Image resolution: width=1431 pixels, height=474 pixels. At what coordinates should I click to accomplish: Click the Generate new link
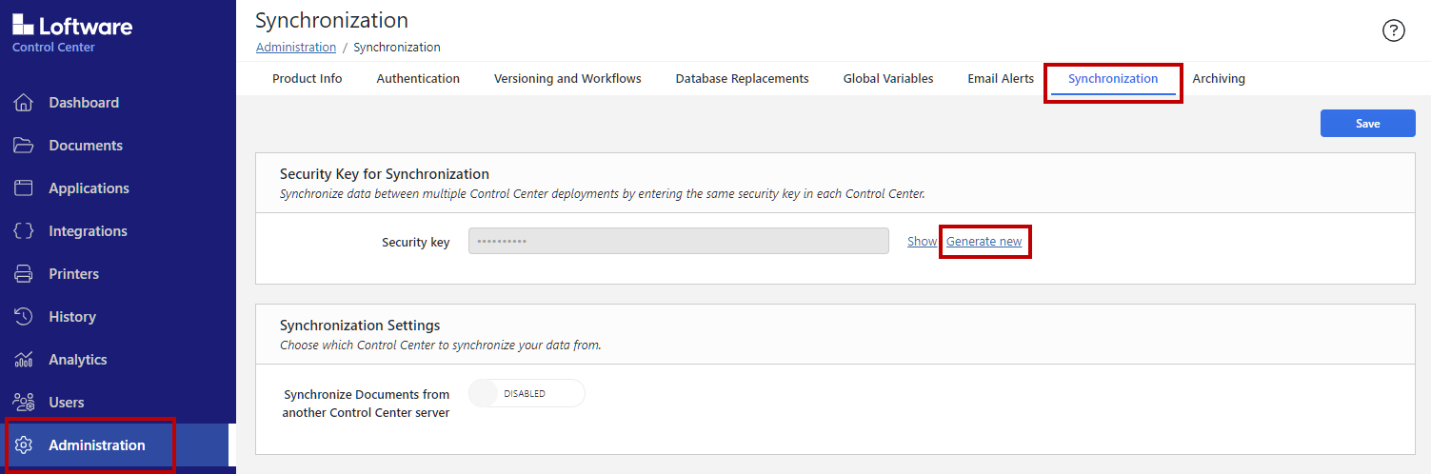pos(984,242)
